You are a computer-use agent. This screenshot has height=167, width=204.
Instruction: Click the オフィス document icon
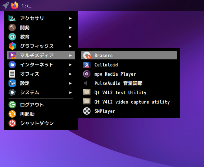pos(12,74)
